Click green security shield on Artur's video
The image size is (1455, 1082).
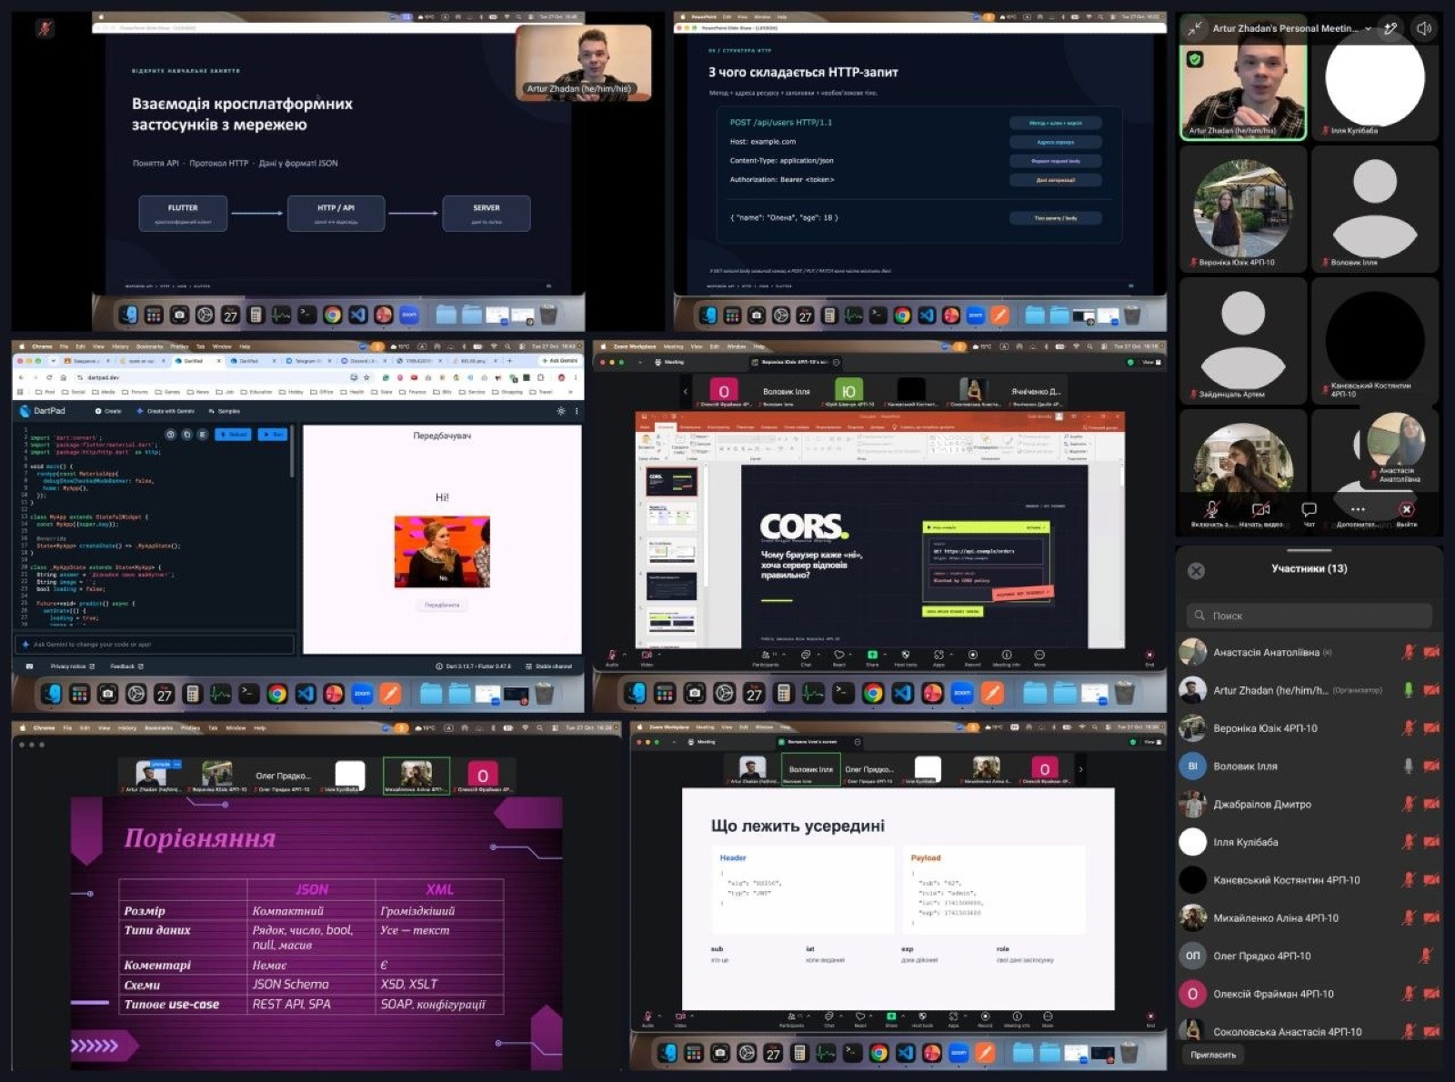1195,59
